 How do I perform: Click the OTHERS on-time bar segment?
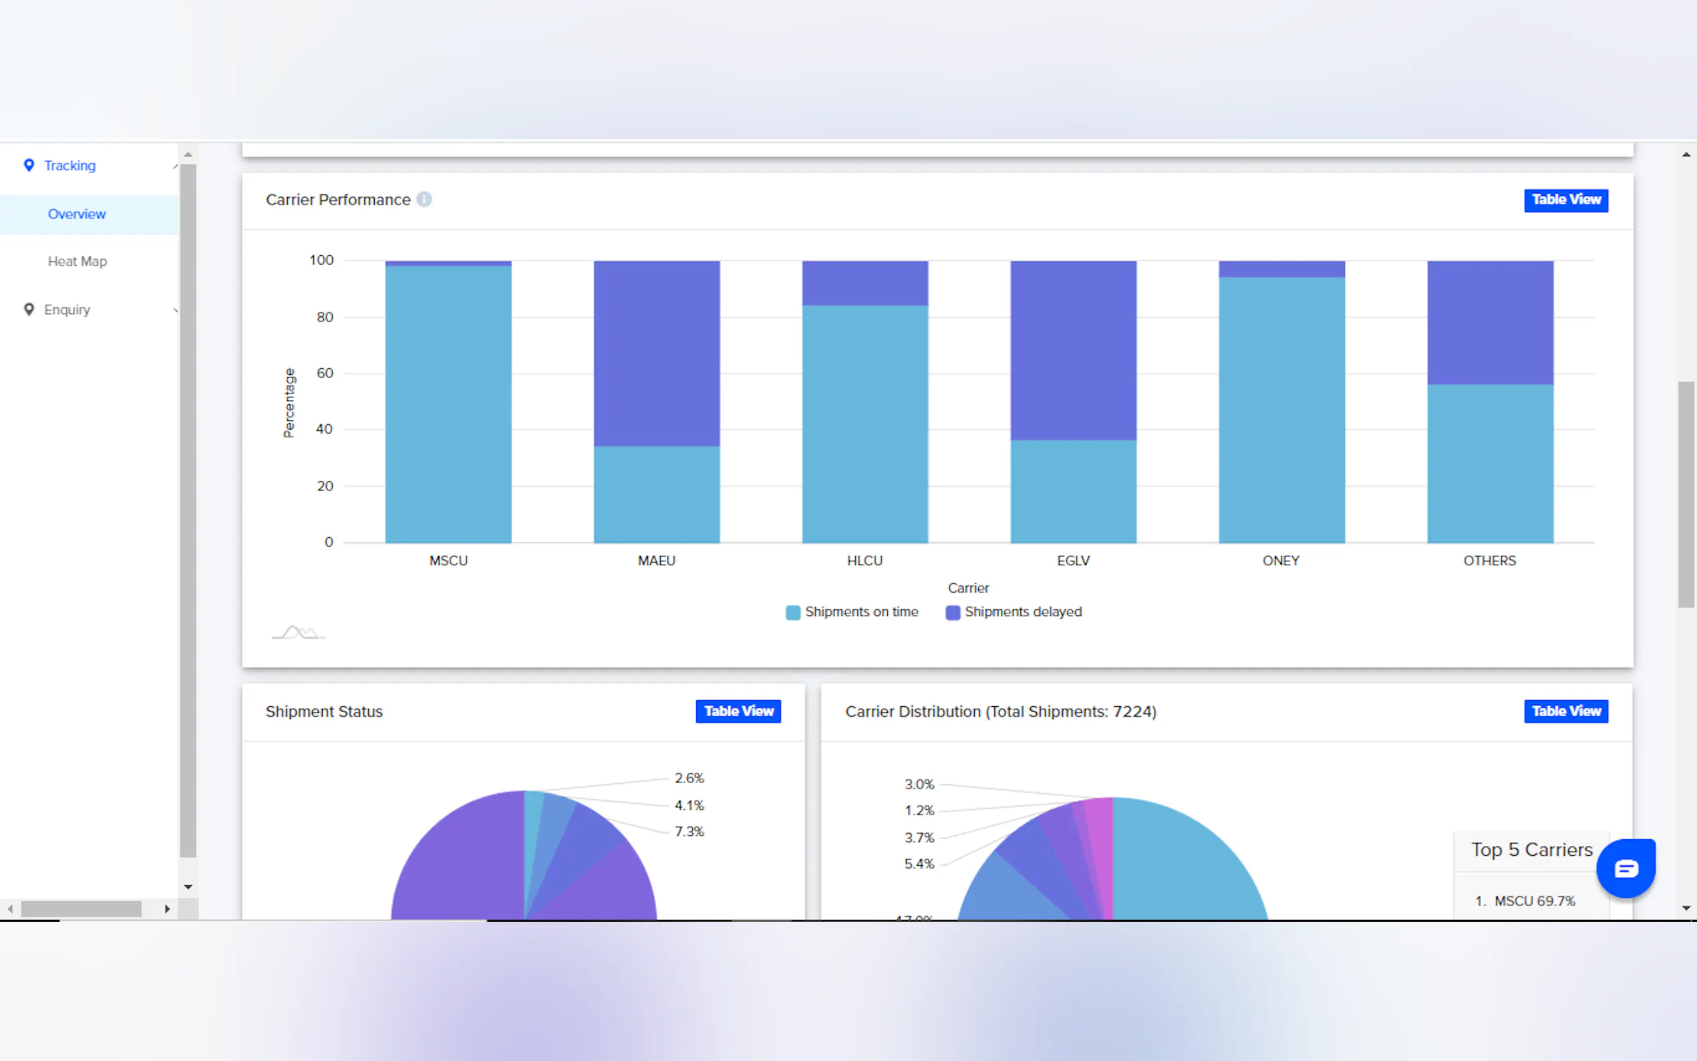click(1490, 463)
